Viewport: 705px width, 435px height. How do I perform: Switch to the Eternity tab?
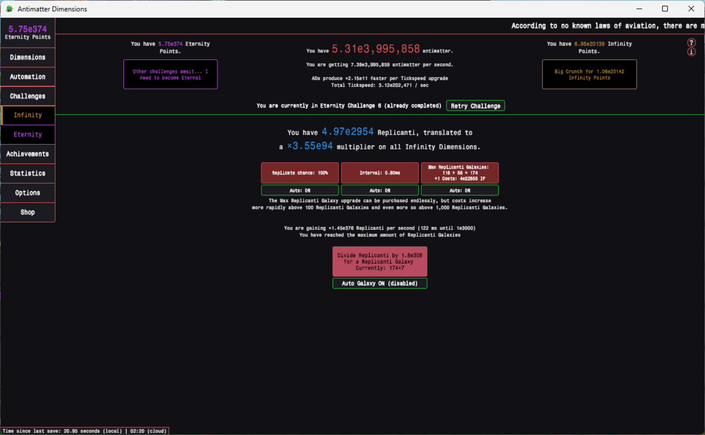[x=28, y=135]
